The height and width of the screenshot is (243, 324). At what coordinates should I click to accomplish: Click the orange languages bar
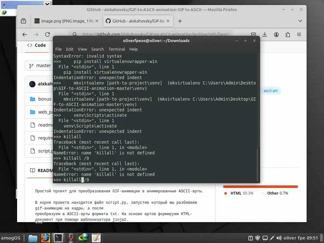(x=260, y=187)
